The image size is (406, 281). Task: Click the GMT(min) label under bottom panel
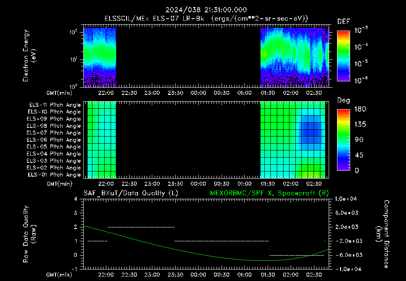(59, 275)
